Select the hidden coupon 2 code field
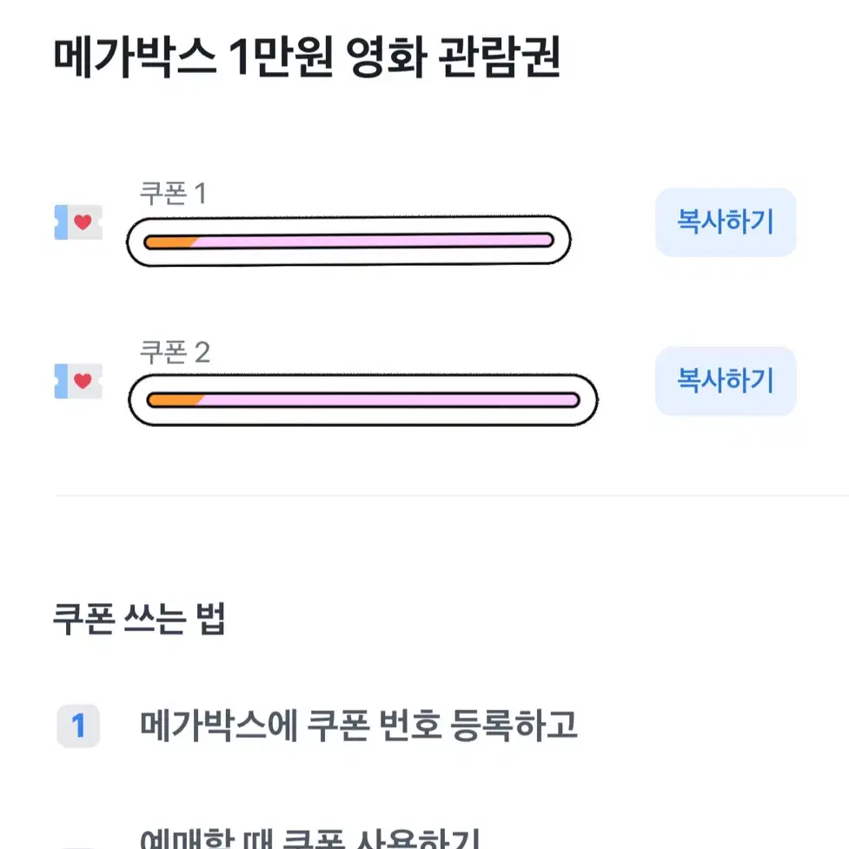 [363, 400]
